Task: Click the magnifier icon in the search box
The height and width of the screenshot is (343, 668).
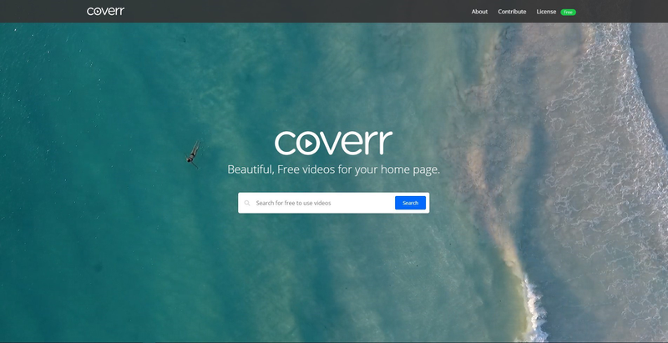Action: tap(247, 203)
